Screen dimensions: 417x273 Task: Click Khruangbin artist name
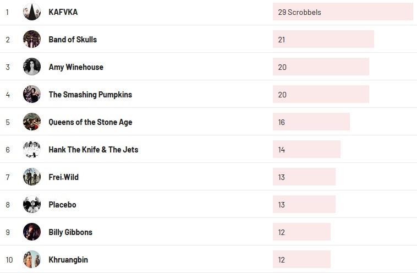click(x=68, y=260)
